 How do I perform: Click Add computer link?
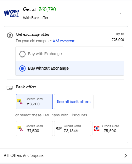[64, 41]
